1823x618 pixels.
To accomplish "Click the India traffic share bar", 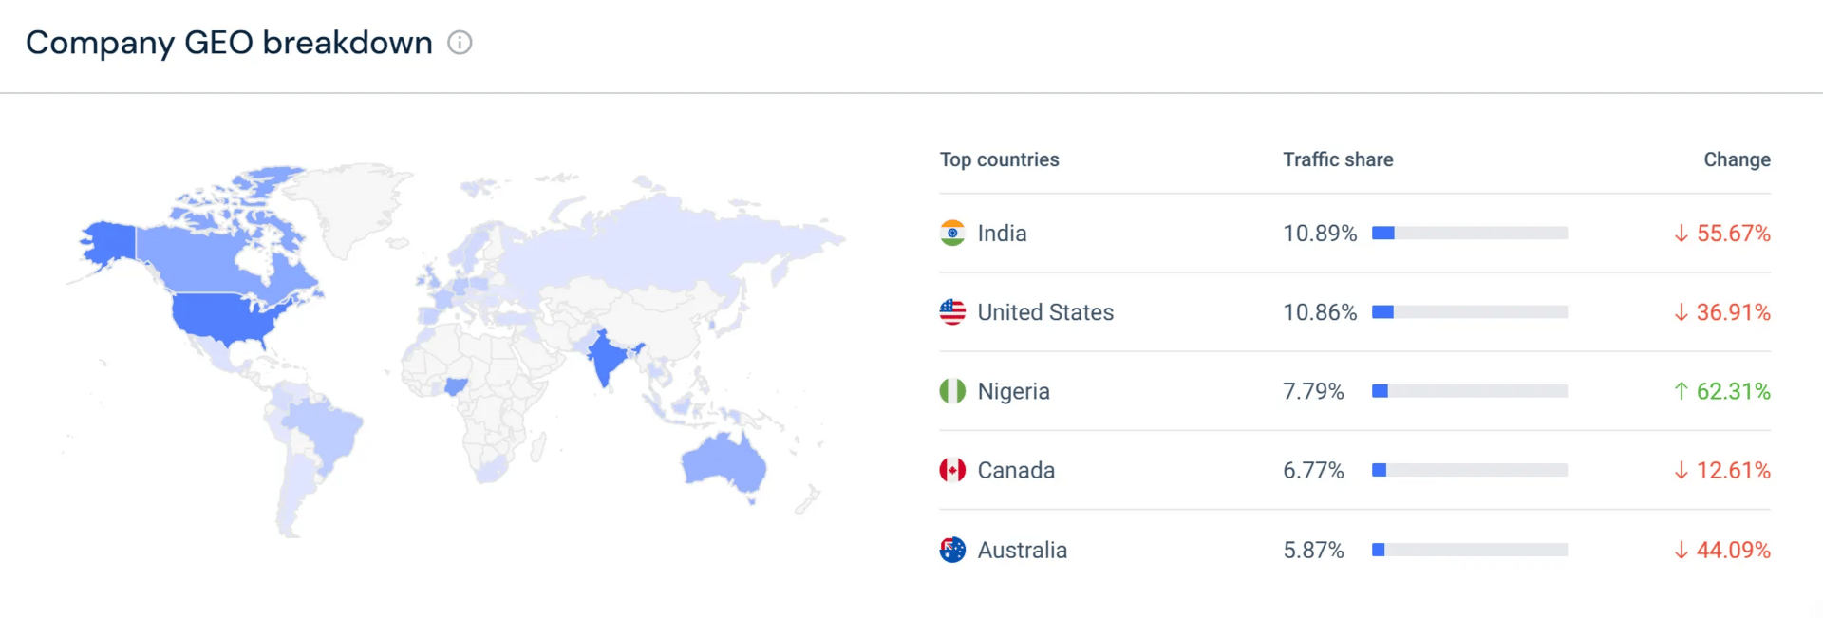I will [1470, 234].
